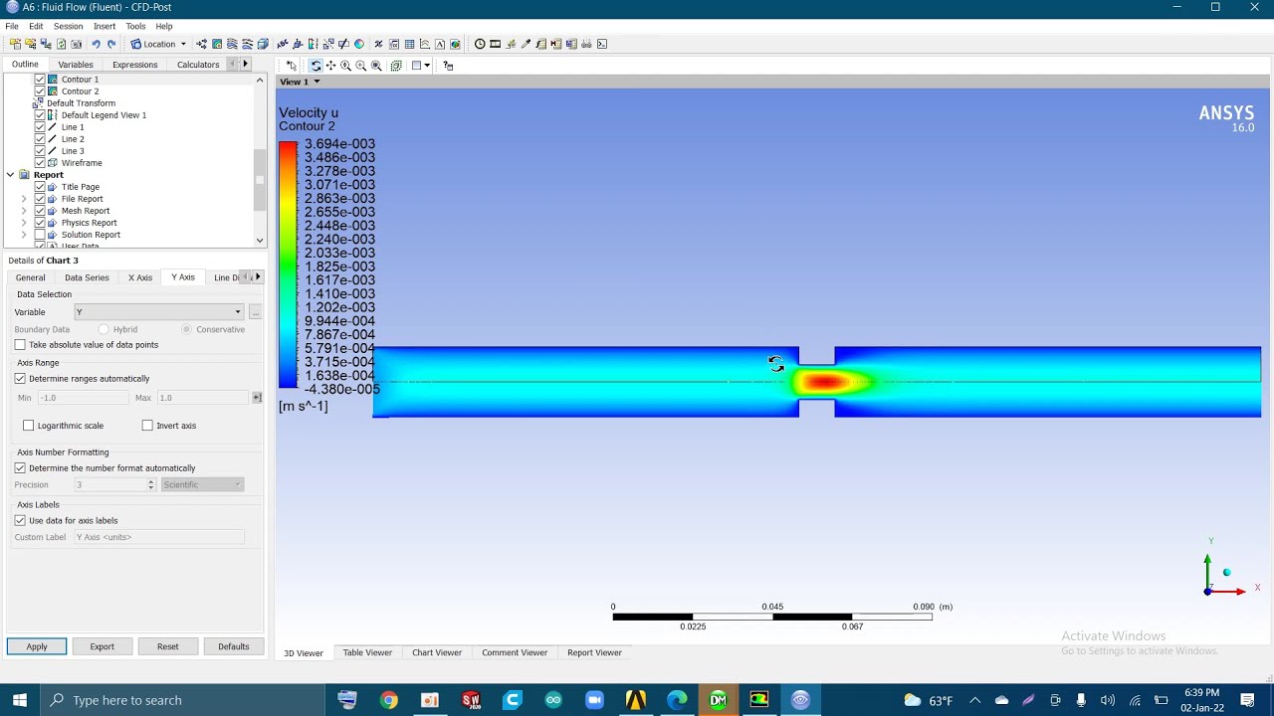Insert a Legend icon
This screenshot has width=1274, height=716.
pyautogui.click(x=313, y=44)
